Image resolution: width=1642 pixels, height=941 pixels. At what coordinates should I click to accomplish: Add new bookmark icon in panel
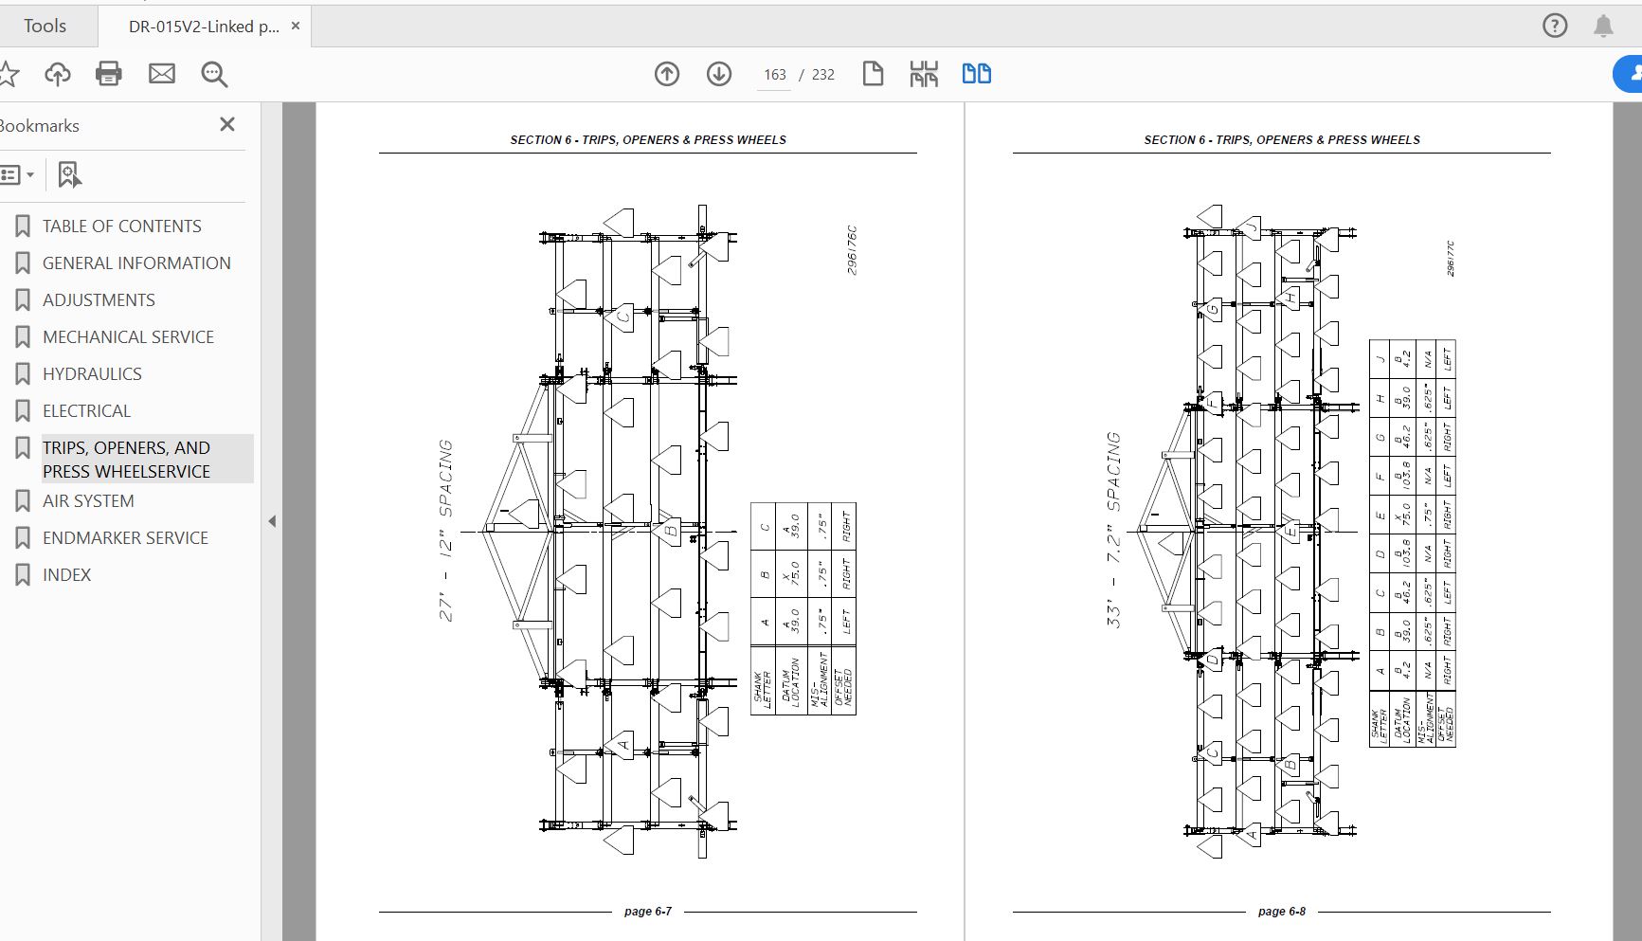tap(69, 174)
